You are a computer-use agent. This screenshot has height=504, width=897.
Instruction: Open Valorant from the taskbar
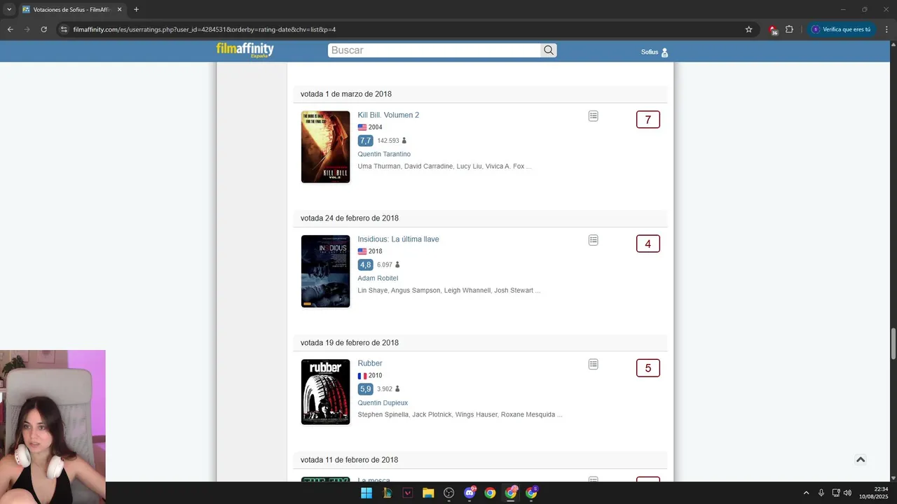click(x=408, y=493)
